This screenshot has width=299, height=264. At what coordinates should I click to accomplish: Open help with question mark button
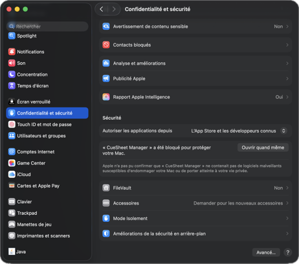pos(288,252)
